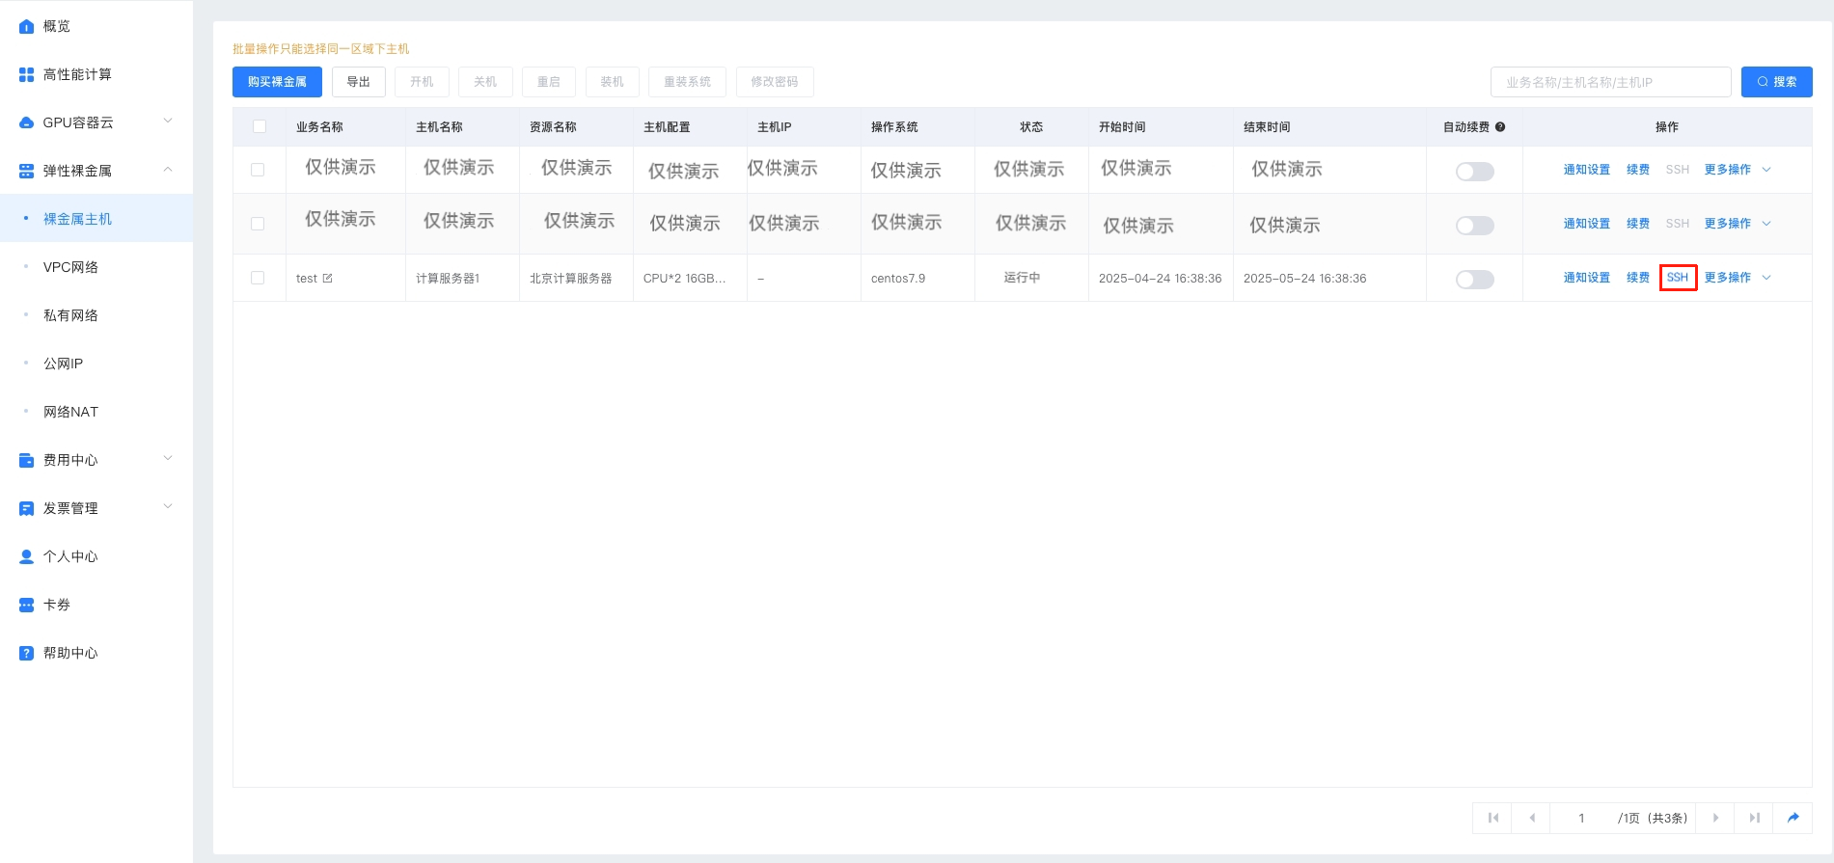Viewport: 1834px width, 863px height.
Task: Click the 概览 home icon in sidebar
Action: point(26,26)
